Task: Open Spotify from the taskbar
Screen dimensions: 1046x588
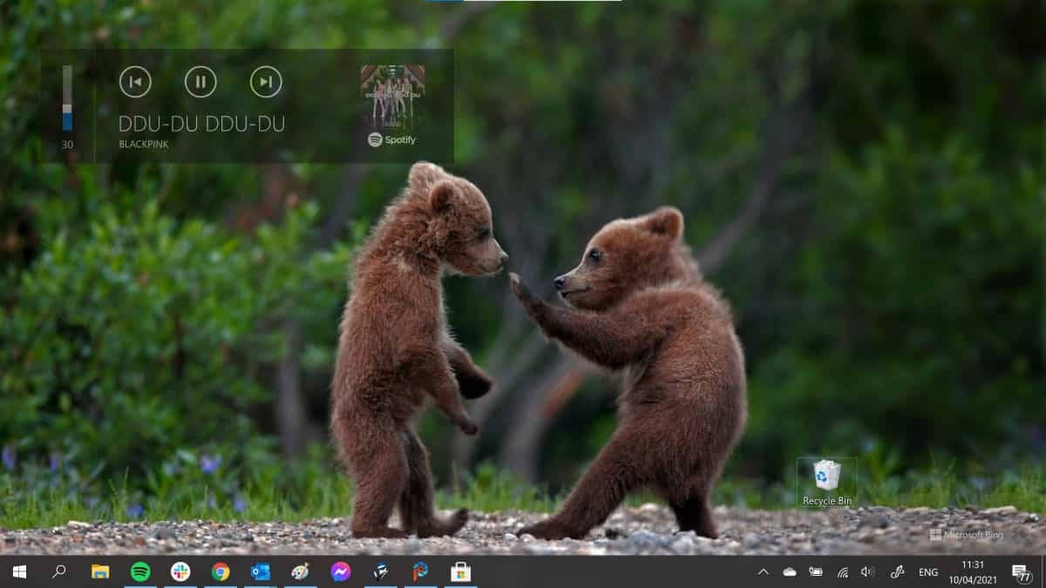Action: (140, 571)
